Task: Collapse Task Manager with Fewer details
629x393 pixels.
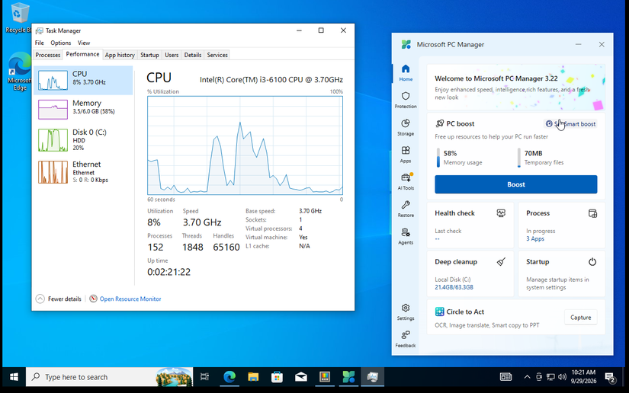Action: click(59, 299)
